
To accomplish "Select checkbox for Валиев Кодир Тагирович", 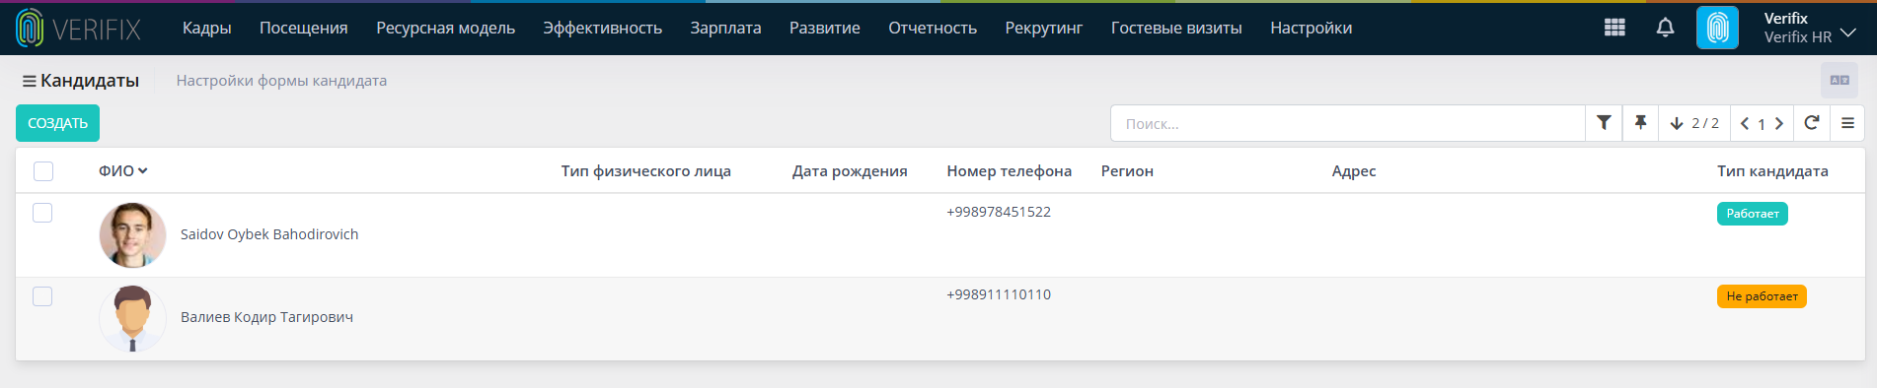I will [42, 296].
